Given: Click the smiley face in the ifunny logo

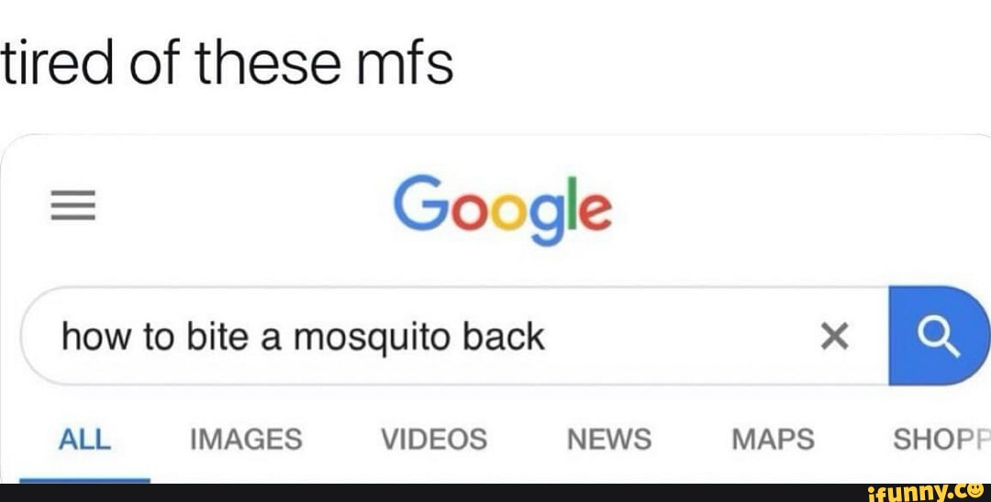Looking at the screenshot, I should point(975,489).
